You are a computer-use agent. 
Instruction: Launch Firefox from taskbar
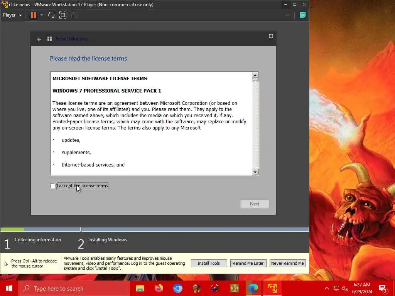coord(159,288)
